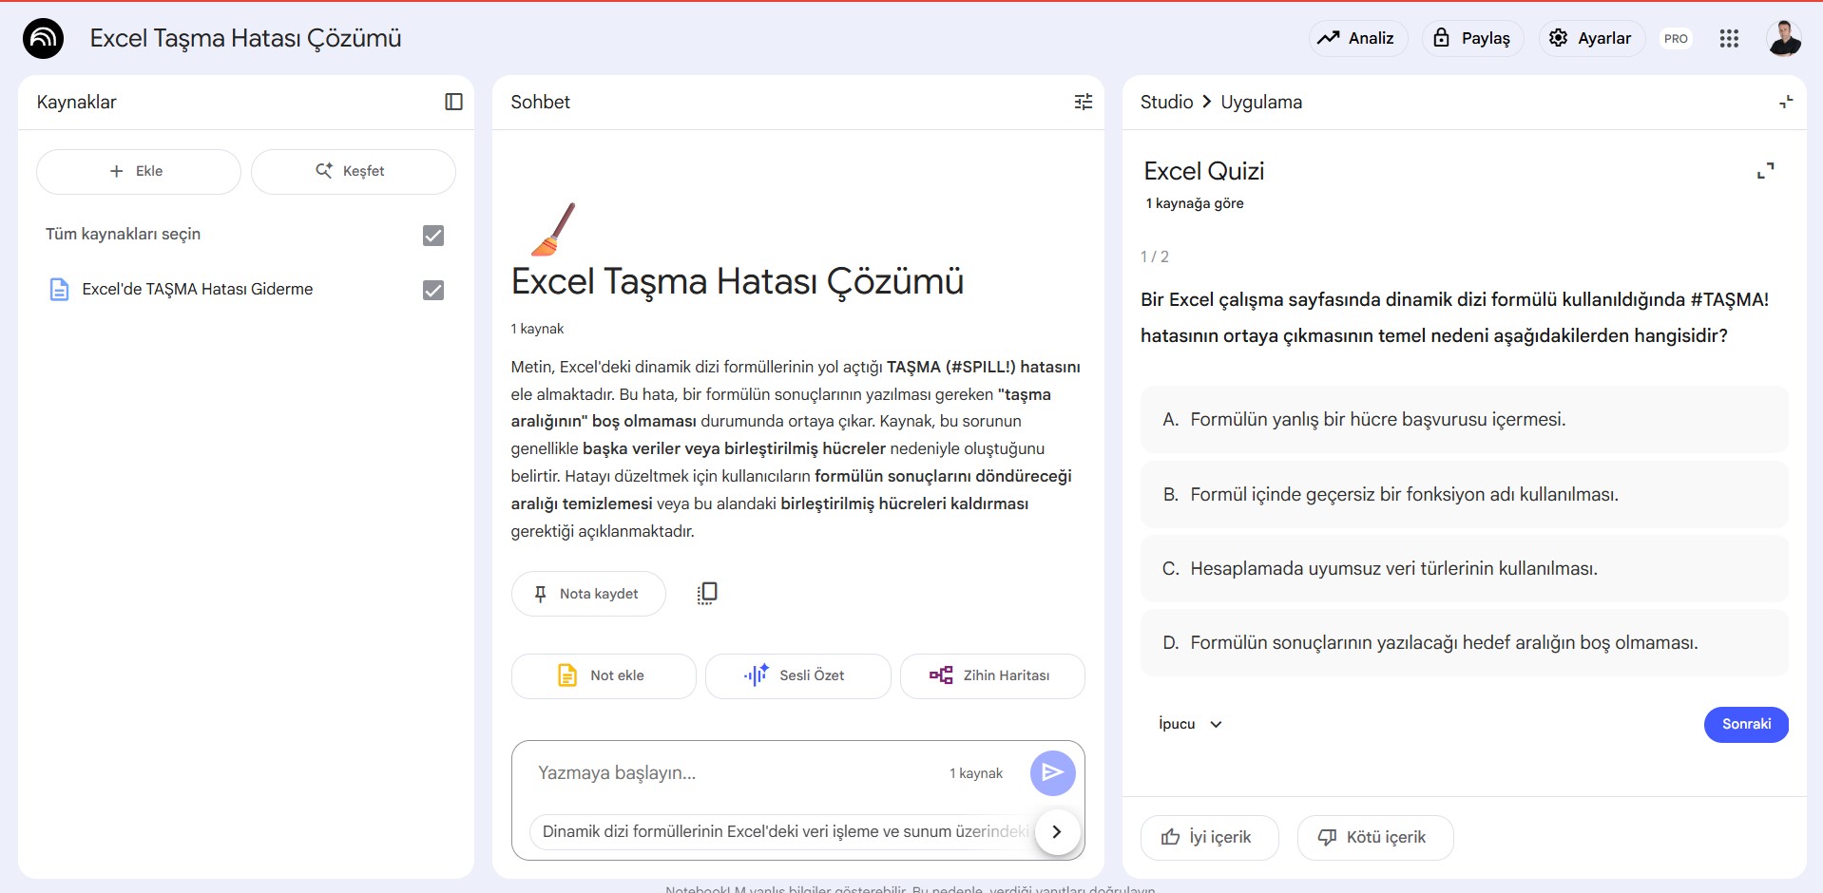This screenshot has width=1823, height=893.
Task: Click Nota kaydet button
Action: coord(588,594)
